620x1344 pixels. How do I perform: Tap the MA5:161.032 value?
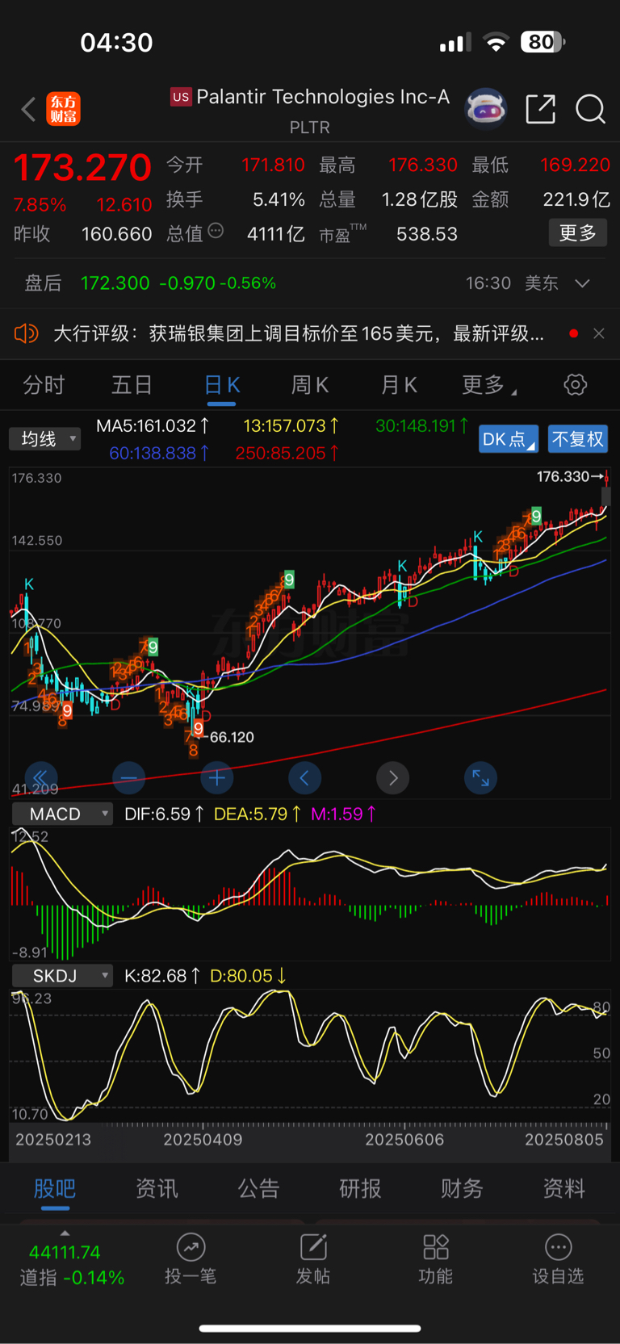click(x=153, y=425)
